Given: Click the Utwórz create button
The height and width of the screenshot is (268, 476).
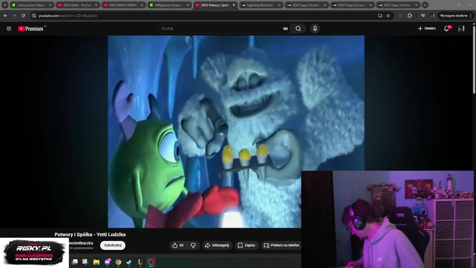Looking at the screenshot, I should pyautogui.click(x=427, y=28).
